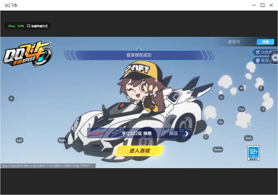Click the 进入游戏 button

[140, 151]
